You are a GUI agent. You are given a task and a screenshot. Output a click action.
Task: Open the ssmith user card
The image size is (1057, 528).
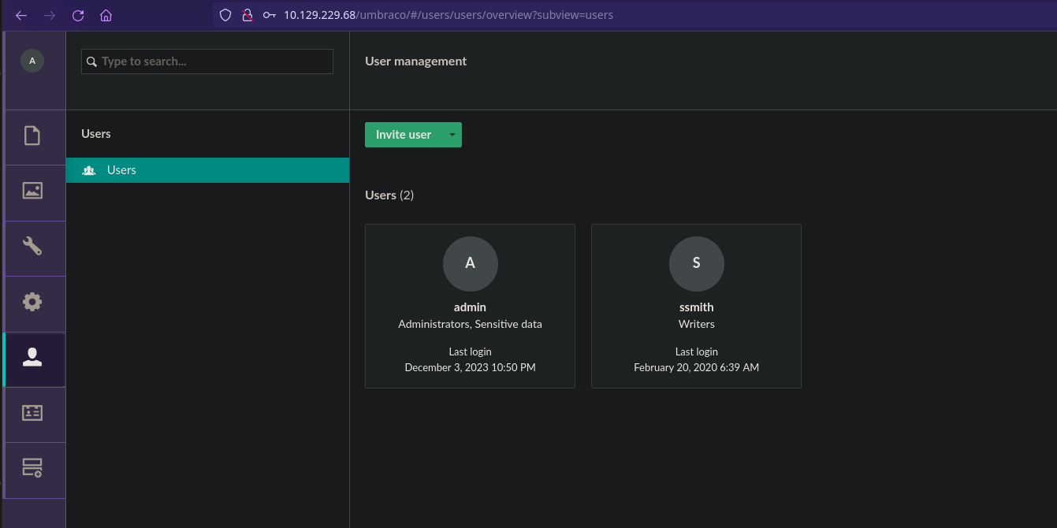coord(696,306)
